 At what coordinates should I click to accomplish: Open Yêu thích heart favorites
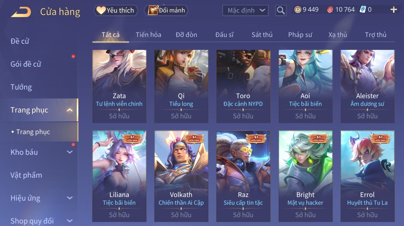point(116,10)
